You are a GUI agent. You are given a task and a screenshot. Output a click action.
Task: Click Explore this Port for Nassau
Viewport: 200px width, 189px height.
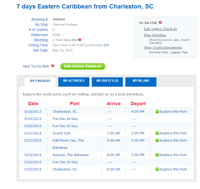(x=173, y=155)
